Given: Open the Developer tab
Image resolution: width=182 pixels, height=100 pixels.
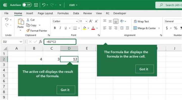Looking at the screenshot, I should pyautogui.click(x=120, y=13).
